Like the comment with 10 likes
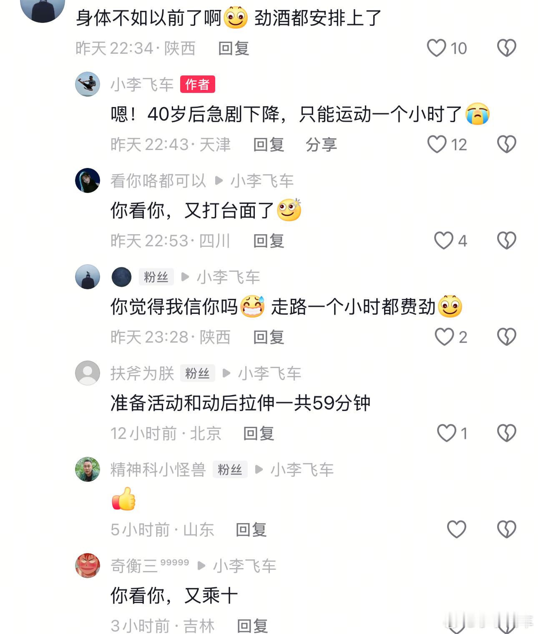Image resolution: width=538 pixels, height=634 pixels. pos(436,48)
